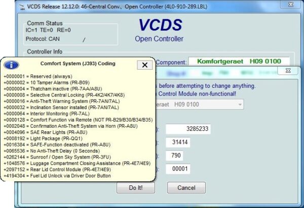Click the 'Open Controller' subtitle text
Image resolution: width=304 pixels, height=208 pixels.
click(x=159, y=39)
